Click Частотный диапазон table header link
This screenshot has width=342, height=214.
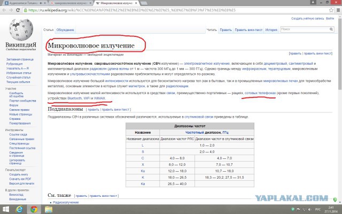pos(195,133)
